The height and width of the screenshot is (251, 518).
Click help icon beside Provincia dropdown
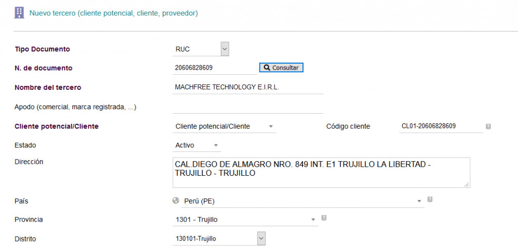click(x=324, y=218)
